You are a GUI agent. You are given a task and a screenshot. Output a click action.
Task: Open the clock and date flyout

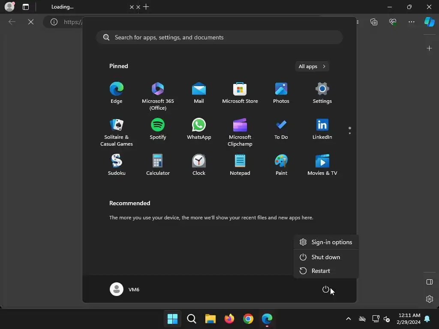pos(409,319)
